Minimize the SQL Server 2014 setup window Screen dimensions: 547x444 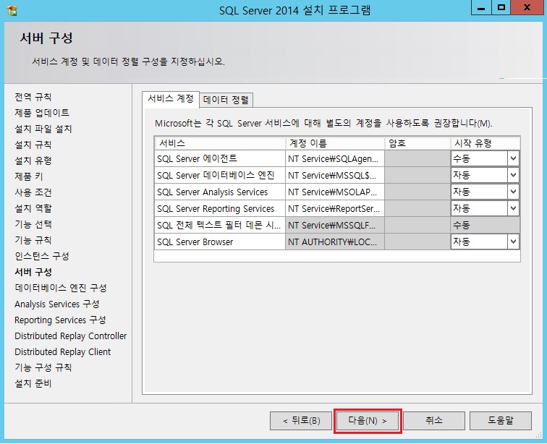pyautogui.click(x=481, y=7)
